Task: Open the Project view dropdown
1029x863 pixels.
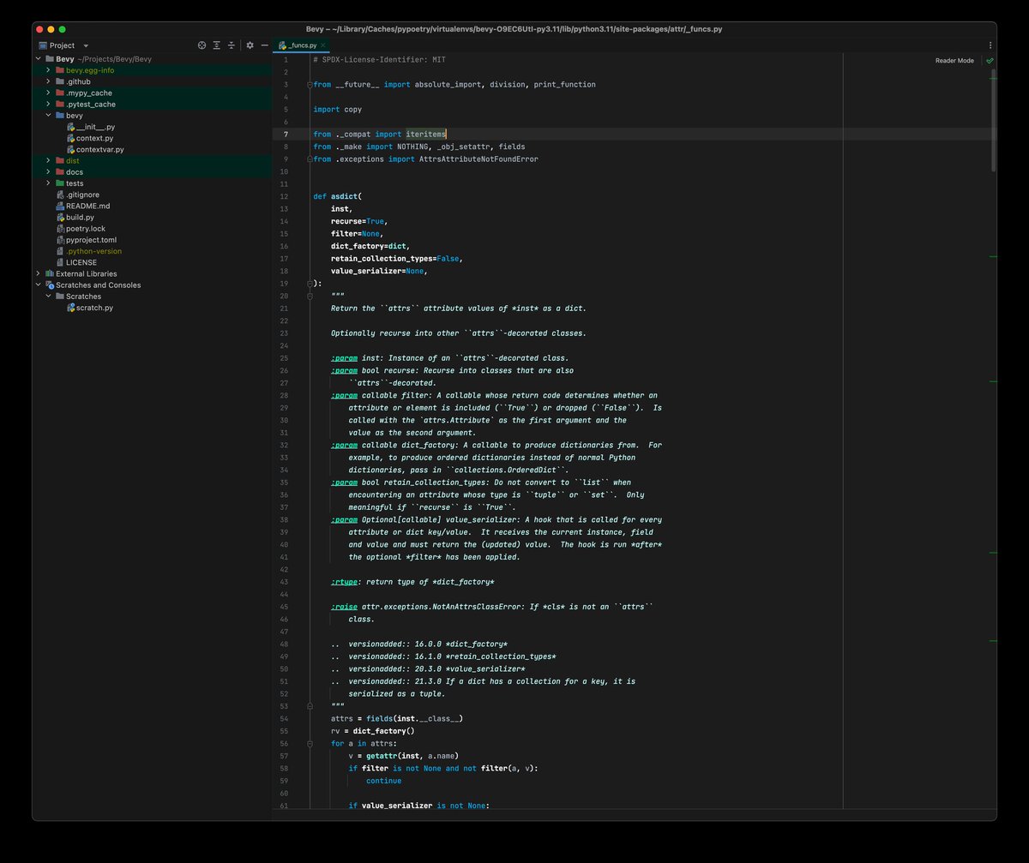Action: pyautogui.click(x=86, y=45)
